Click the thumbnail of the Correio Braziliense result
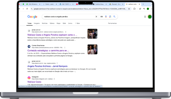 click(92, 49)
